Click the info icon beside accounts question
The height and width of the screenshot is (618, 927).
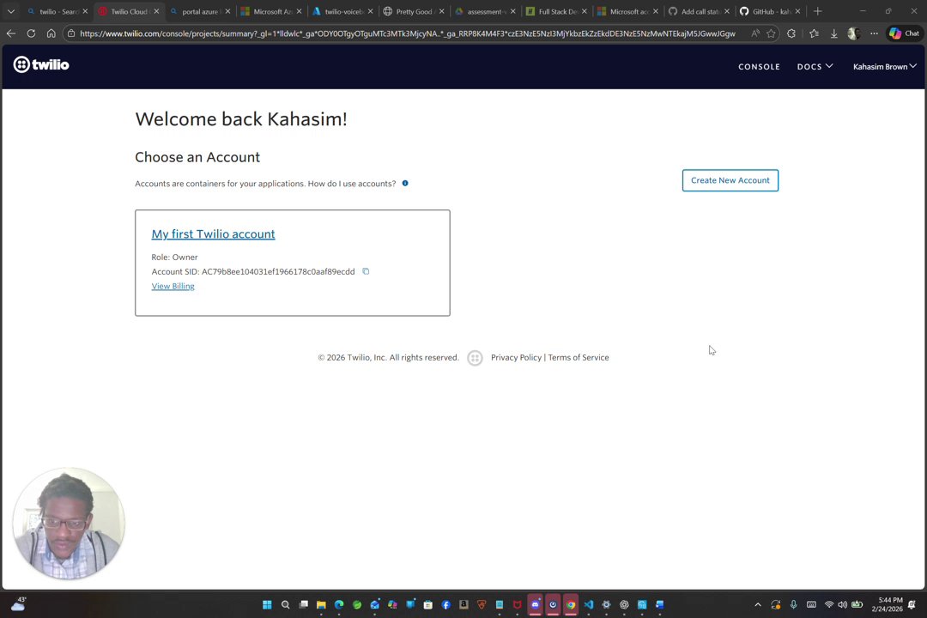coord(405,184)
